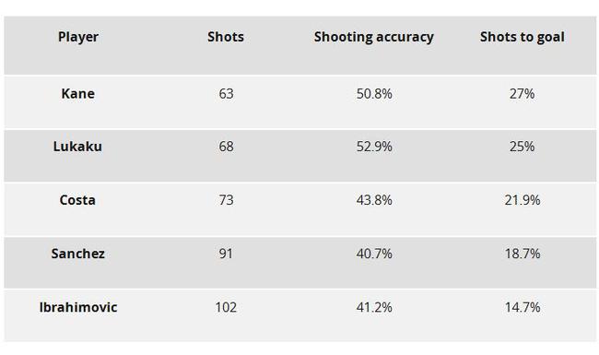Click Lukaku's 52.9% shooting accuracy
599x355 pixels.
tap(374, 147)
